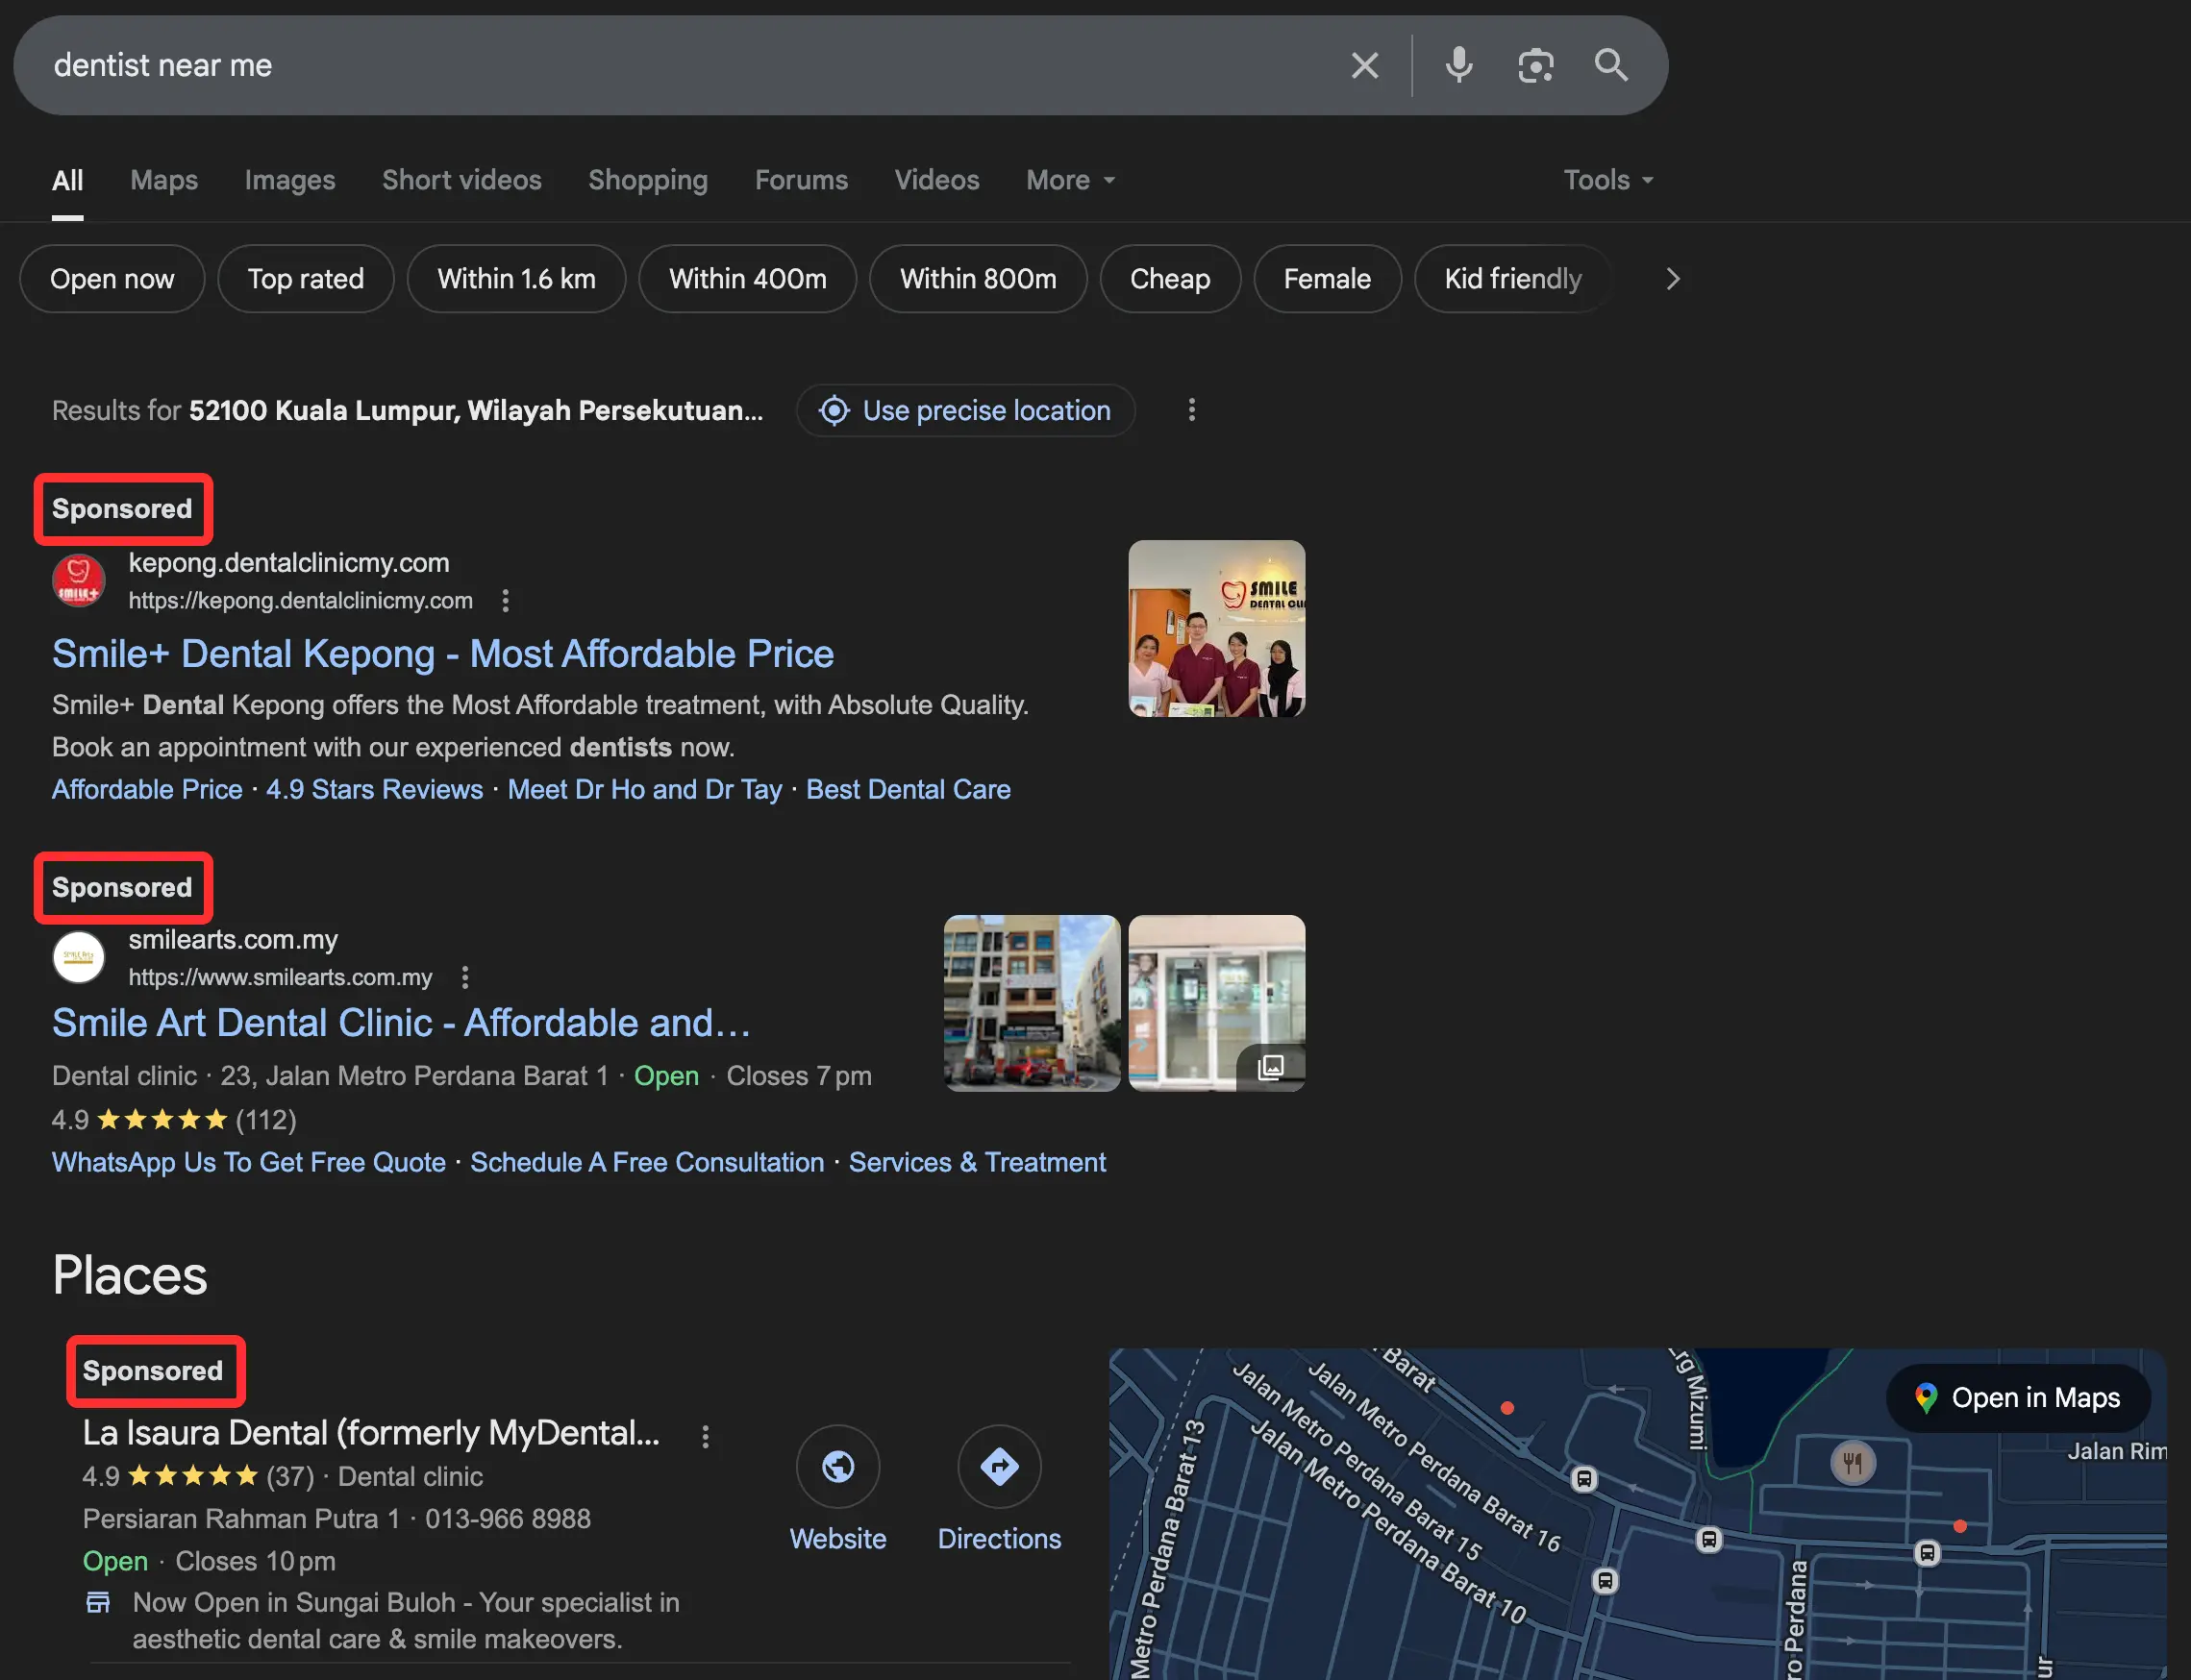
Task: Switch to the Short videos tab
Action: [461, 180]
